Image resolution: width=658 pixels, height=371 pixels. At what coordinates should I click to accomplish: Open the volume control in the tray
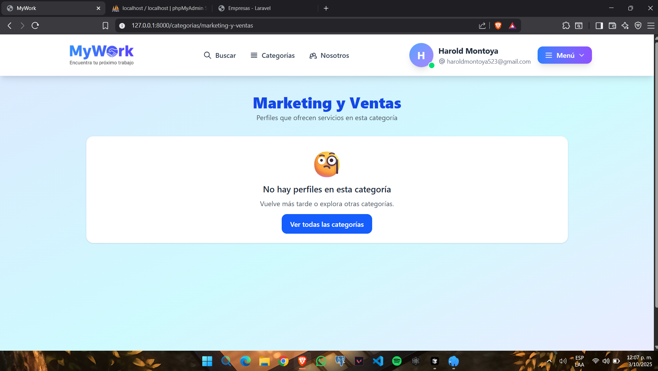click(606, 361)
